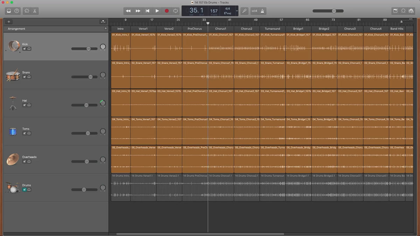The height and width of the screenshot is (236, 420).
Task: Click the horizontal scrollbar at bottom
Action: [x=200, y=234]
